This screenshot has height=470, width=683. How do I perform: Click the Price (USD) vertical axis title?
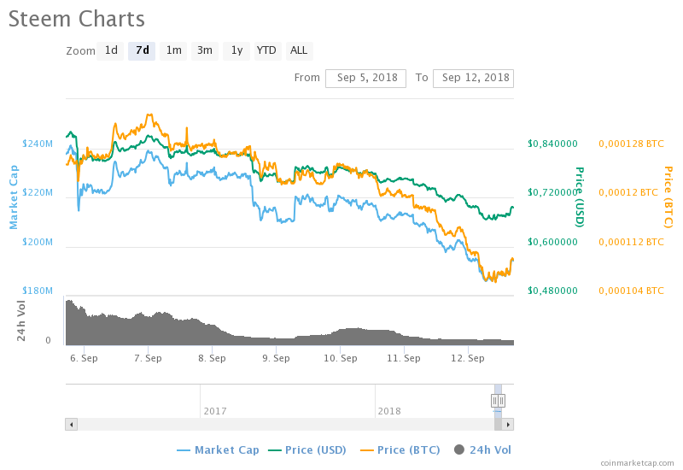pos(580,197)
